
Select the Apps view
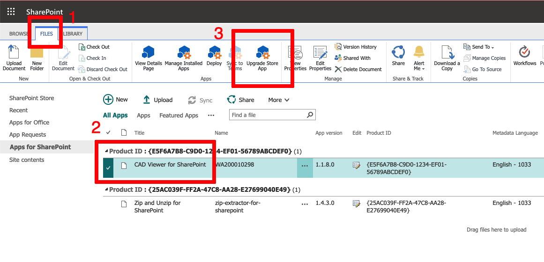pyautogui.click(x=144, y=116)
